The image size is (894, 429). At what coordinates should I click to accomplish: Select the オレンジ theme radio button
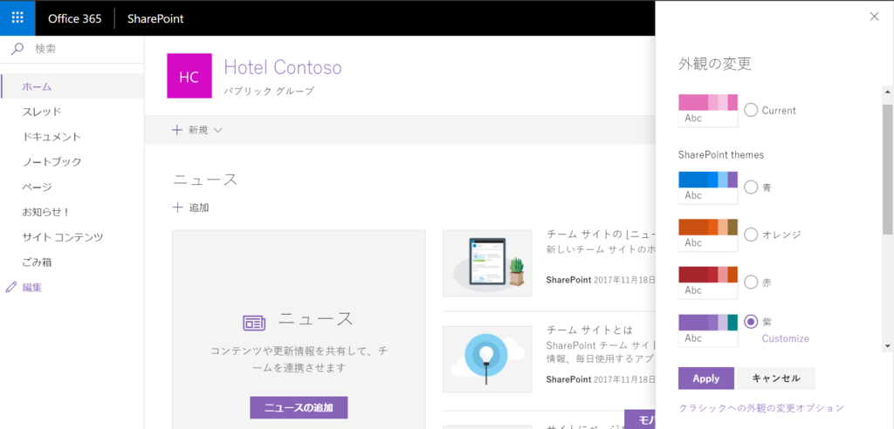point(751,235)
